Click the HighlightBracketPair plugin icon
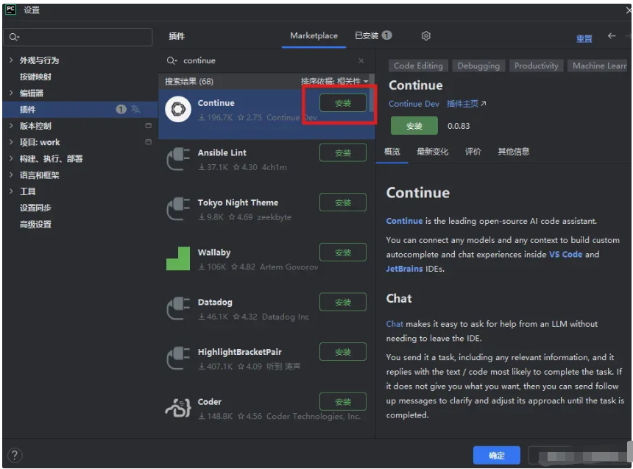Image resolution: width=633 pixels, height=469 pixels. click(178, 358)
